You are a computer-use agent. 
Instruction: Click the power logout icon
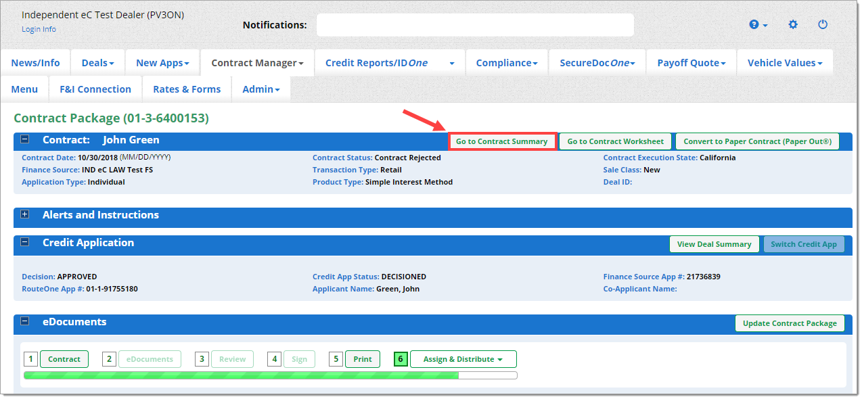(823, 24)
